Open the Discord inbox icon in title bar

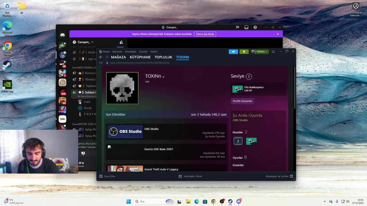click(246, 27)
